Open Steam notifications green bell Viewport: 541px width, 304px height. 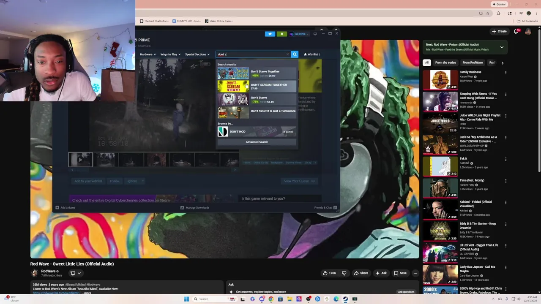click(x=281, y=34)
